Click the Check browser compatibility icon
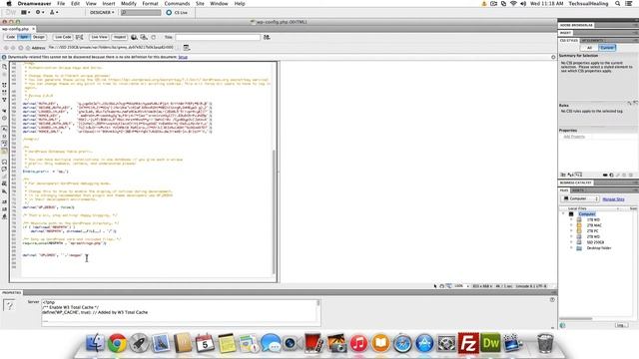This screenshot has width=639, height=359. [80, 37]
